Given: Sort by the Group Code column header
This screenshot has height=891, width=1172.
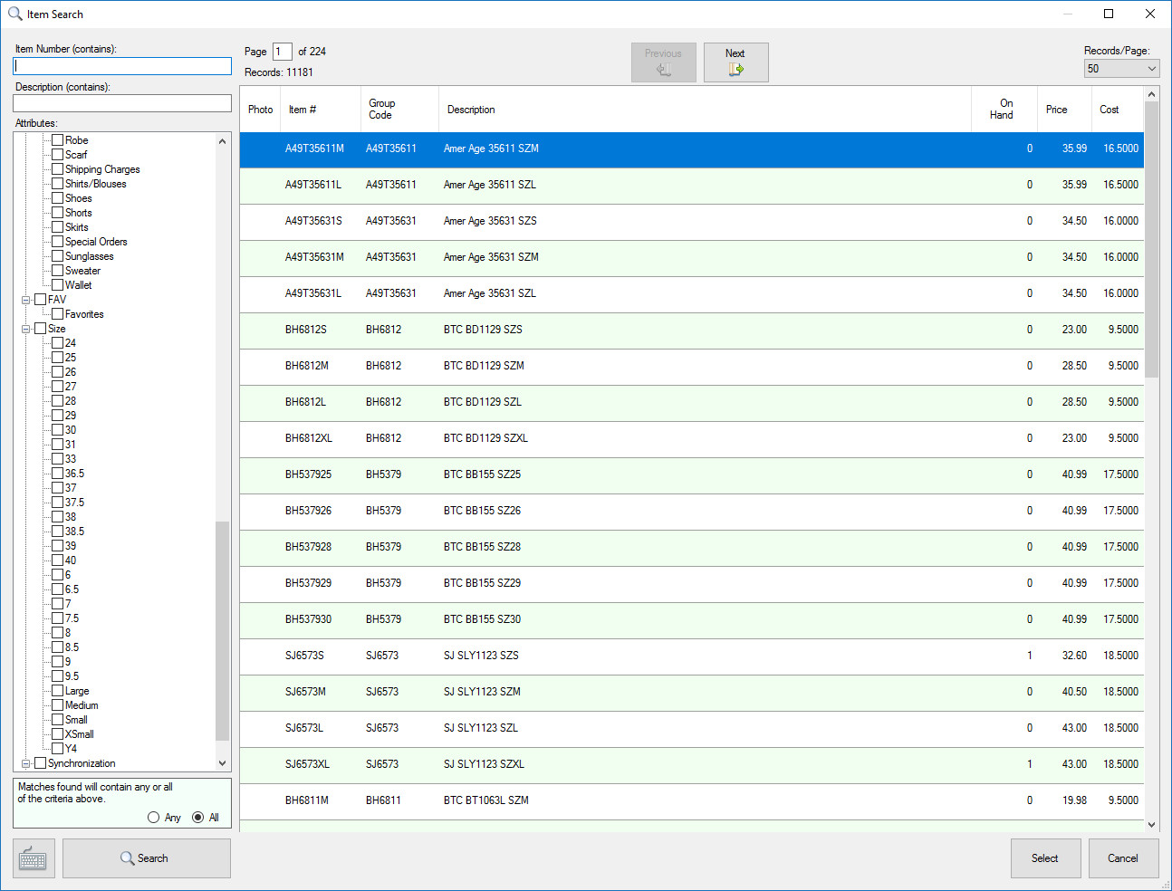Looking at the screenshot, I should tap(399, 110).
